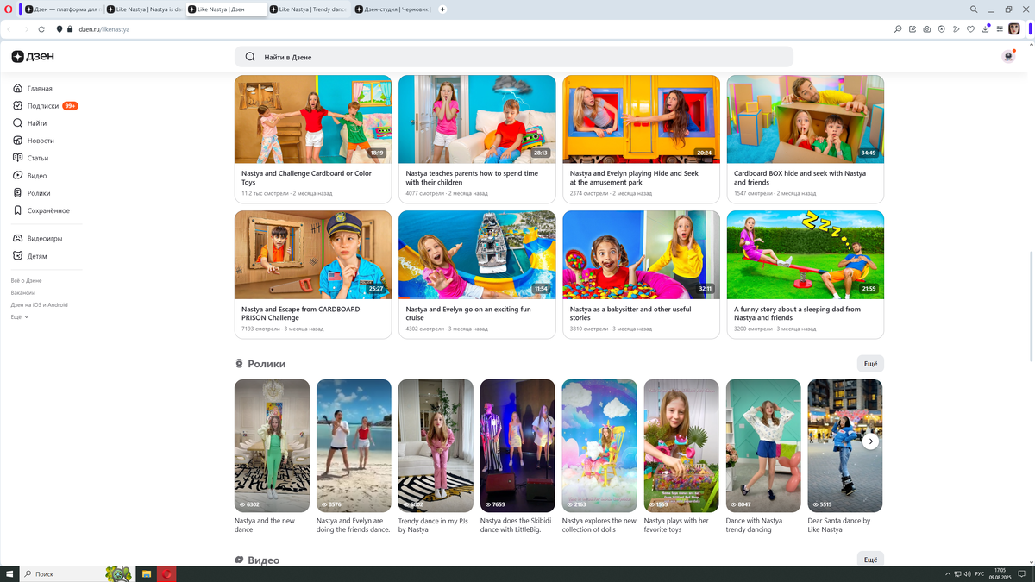Click Ещё button next to Видео heading

click(x=870, y=560)
